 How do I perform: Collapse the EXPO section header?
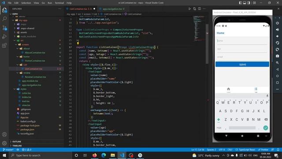click(36, 14)
